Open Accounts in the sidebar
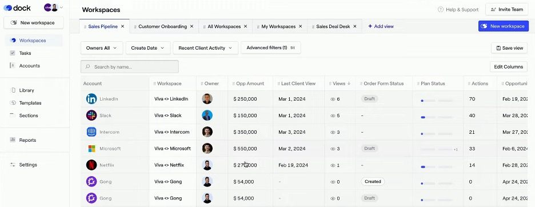The width and height of the screenshot is (535, 207). coord(29,66)
